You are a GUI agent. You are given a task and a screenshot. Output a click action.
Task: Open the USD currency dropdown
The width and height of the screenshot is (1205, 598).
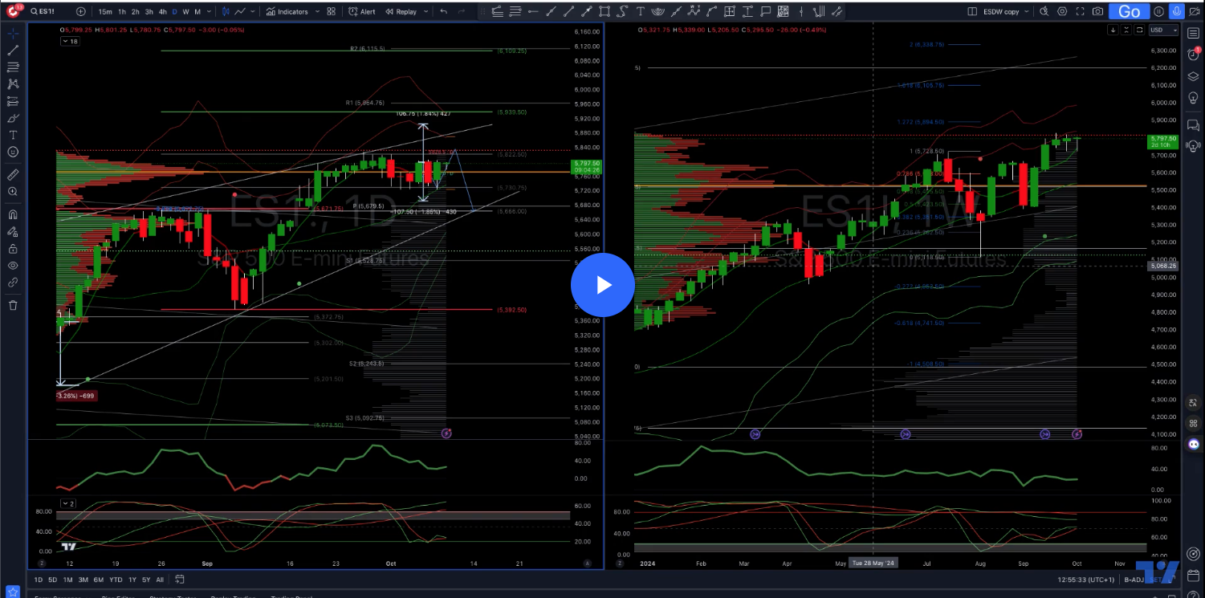tap(1162, 30)
